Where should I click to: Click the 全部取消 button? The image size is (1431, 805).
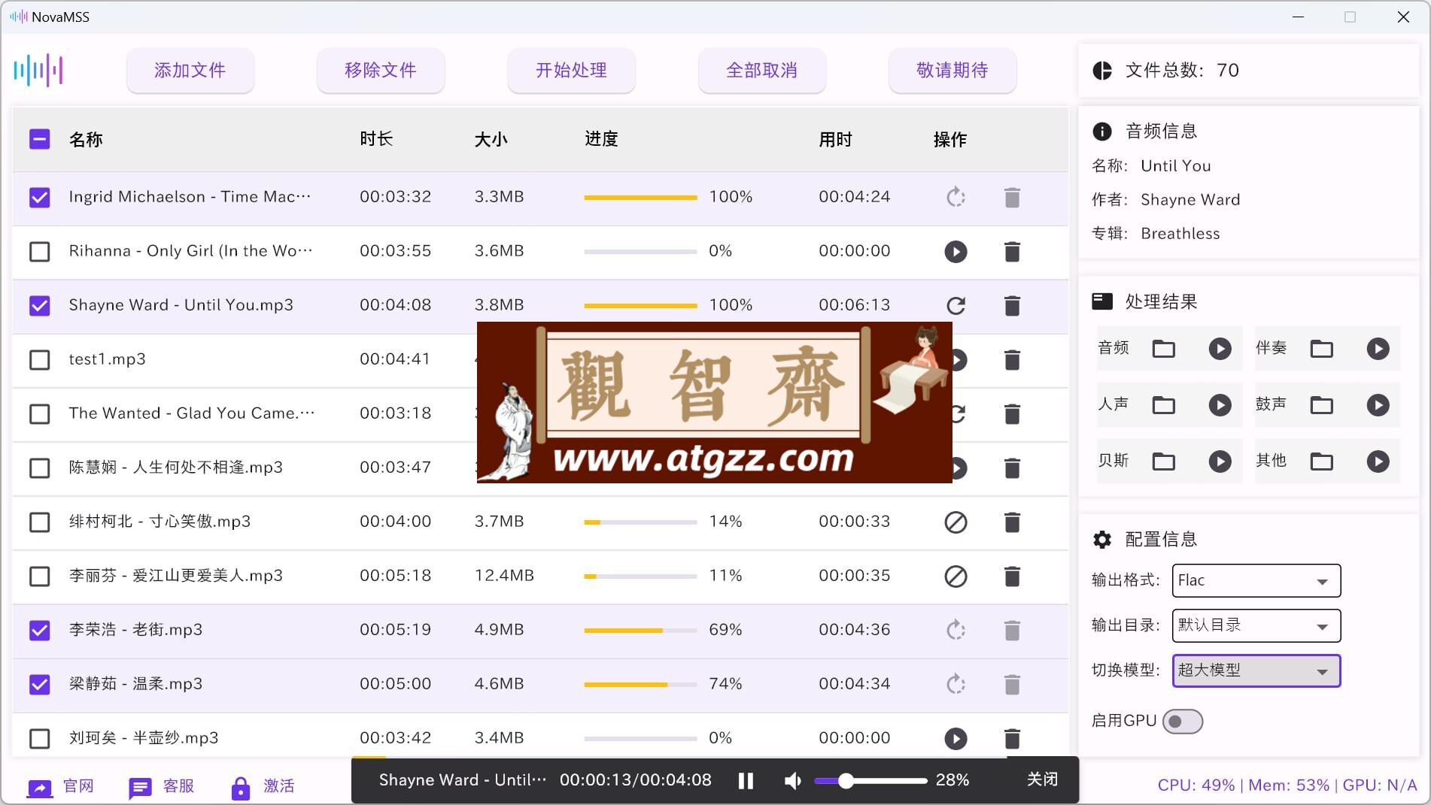point(761,71)
